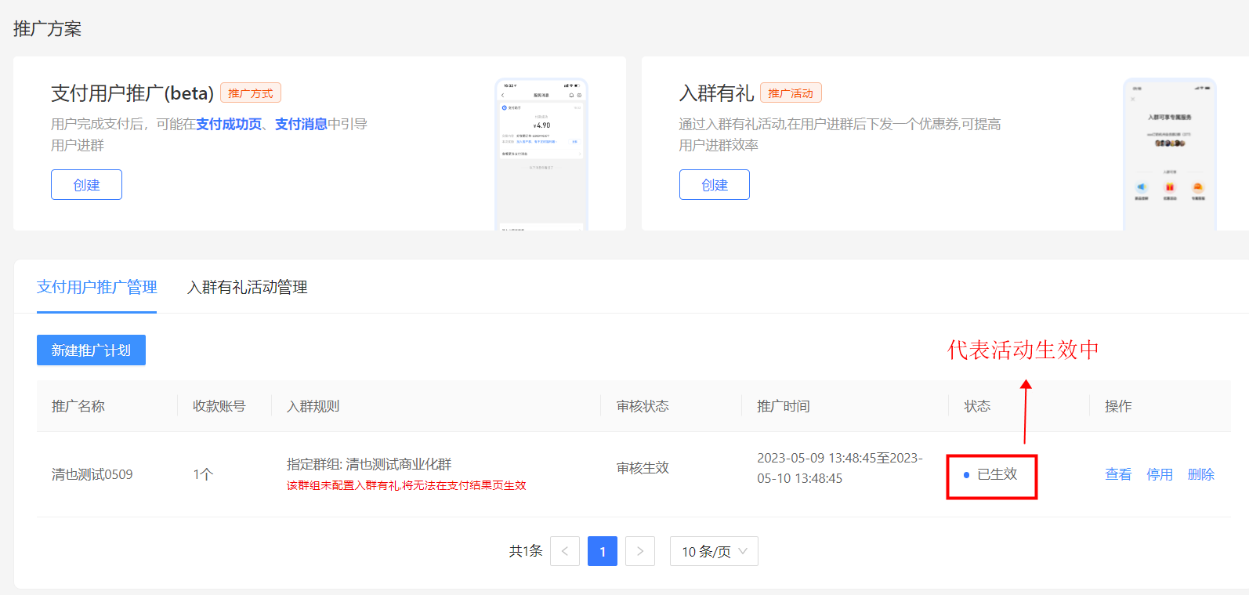Screen dimensions: 1249x595
Task: Go to next page arrow
Action: [x=640, y=551]
